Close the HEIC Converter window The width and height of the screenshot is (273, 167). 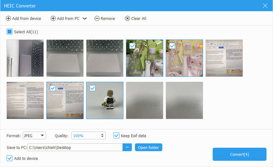point(265,6)
